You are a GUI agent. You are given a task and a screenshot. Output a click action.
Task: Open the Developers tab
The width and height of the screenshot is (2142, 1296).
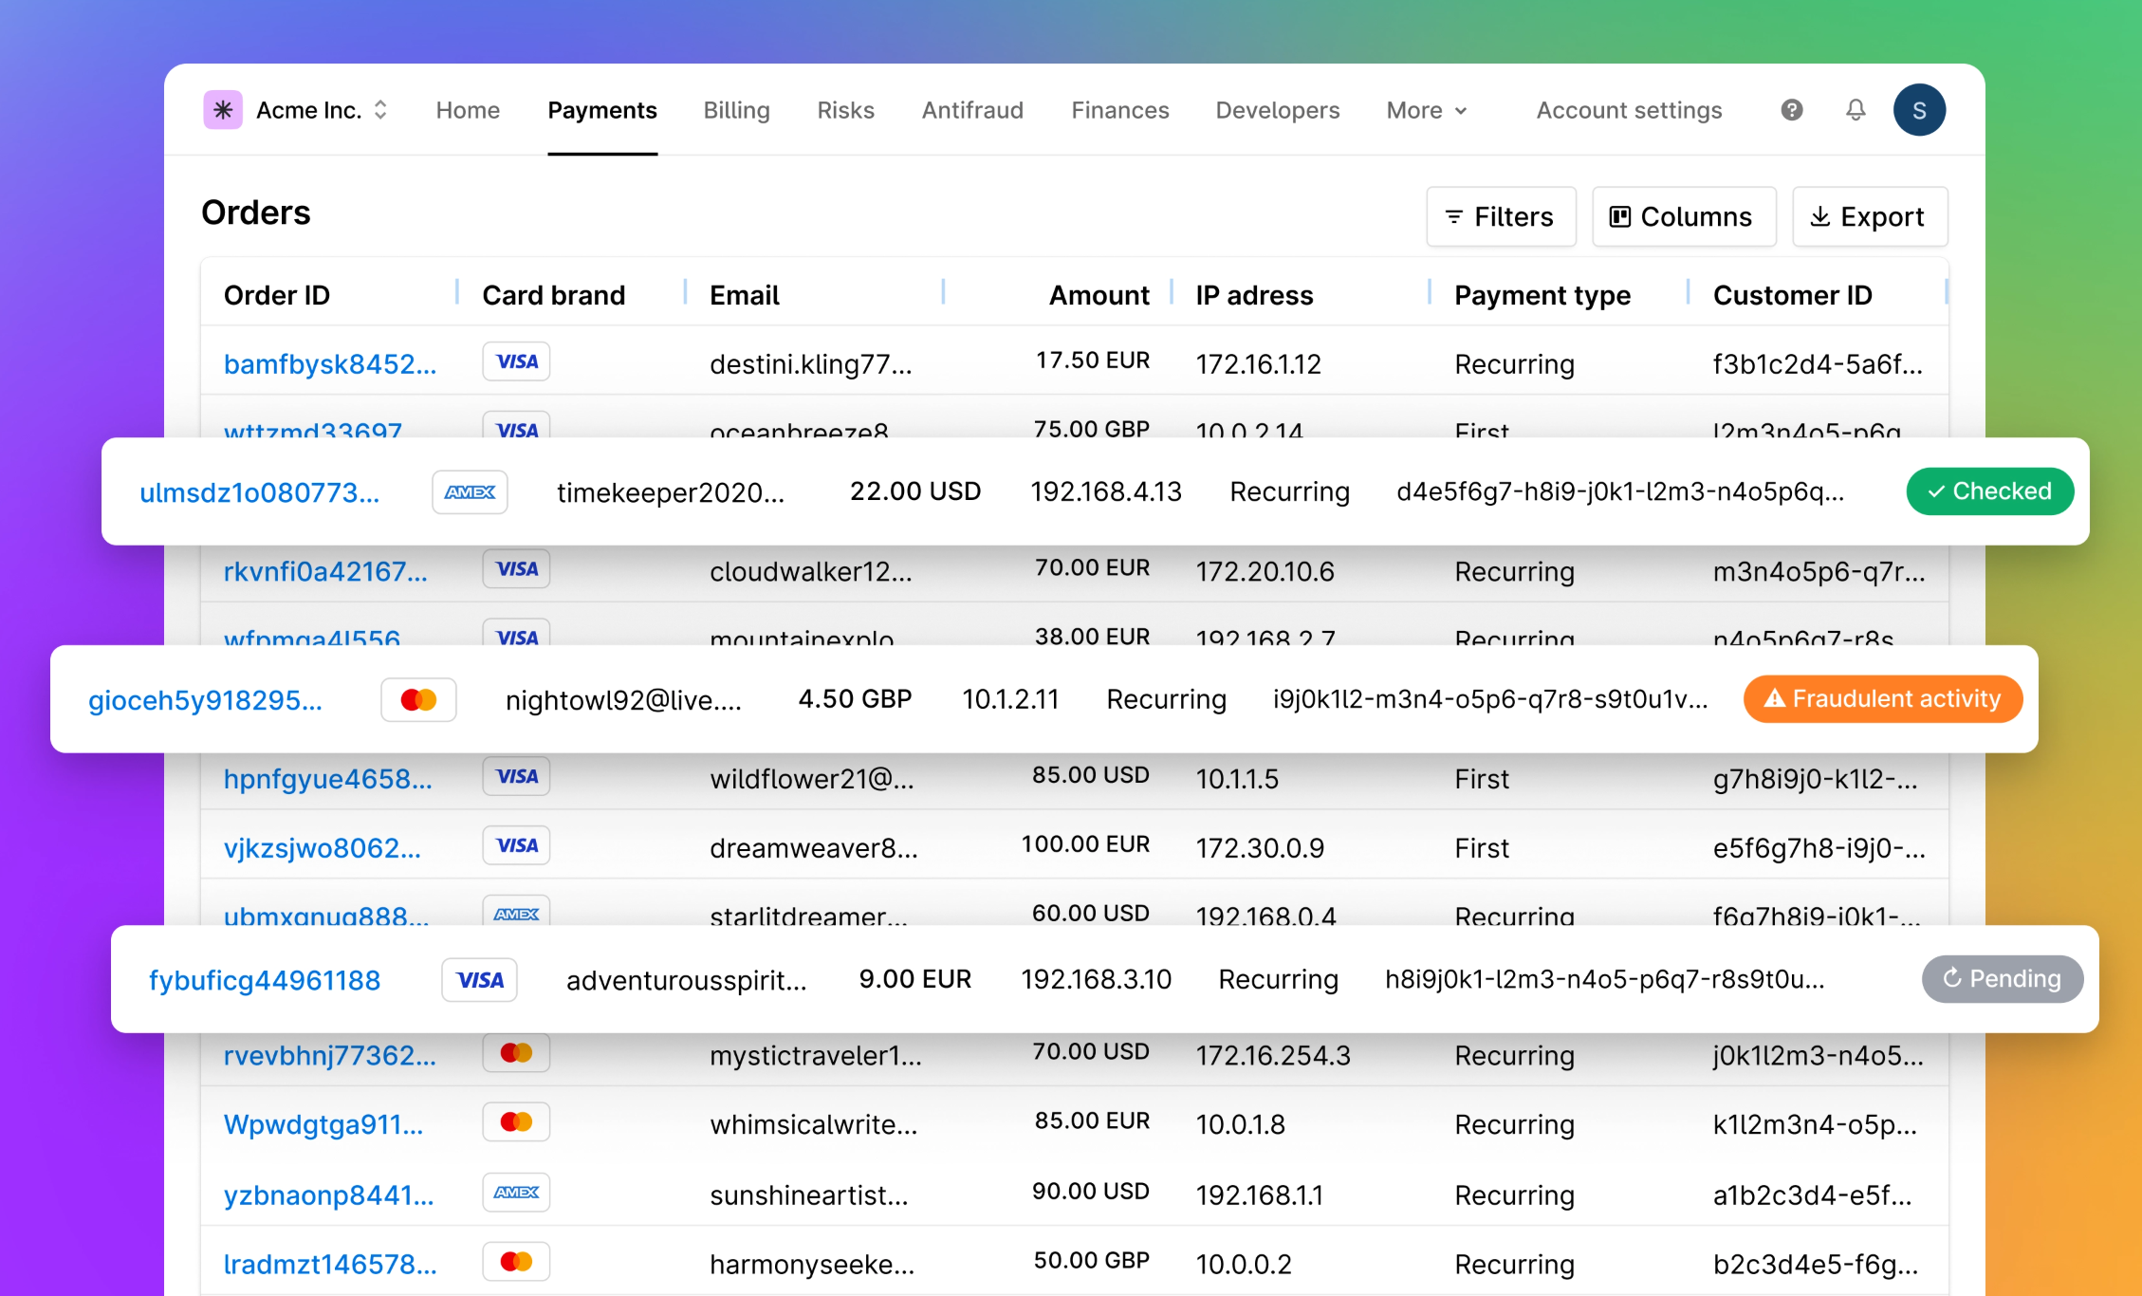(x=1277, y=111)
